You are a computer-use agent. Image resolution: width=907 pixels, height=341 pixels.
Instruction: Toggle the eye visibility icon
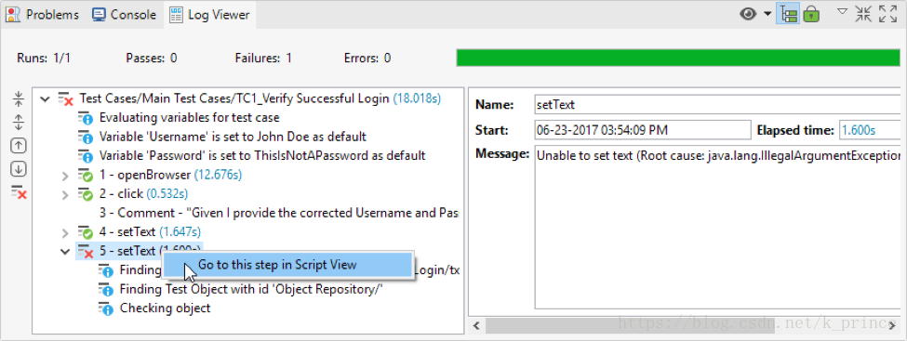coord(749,14)
